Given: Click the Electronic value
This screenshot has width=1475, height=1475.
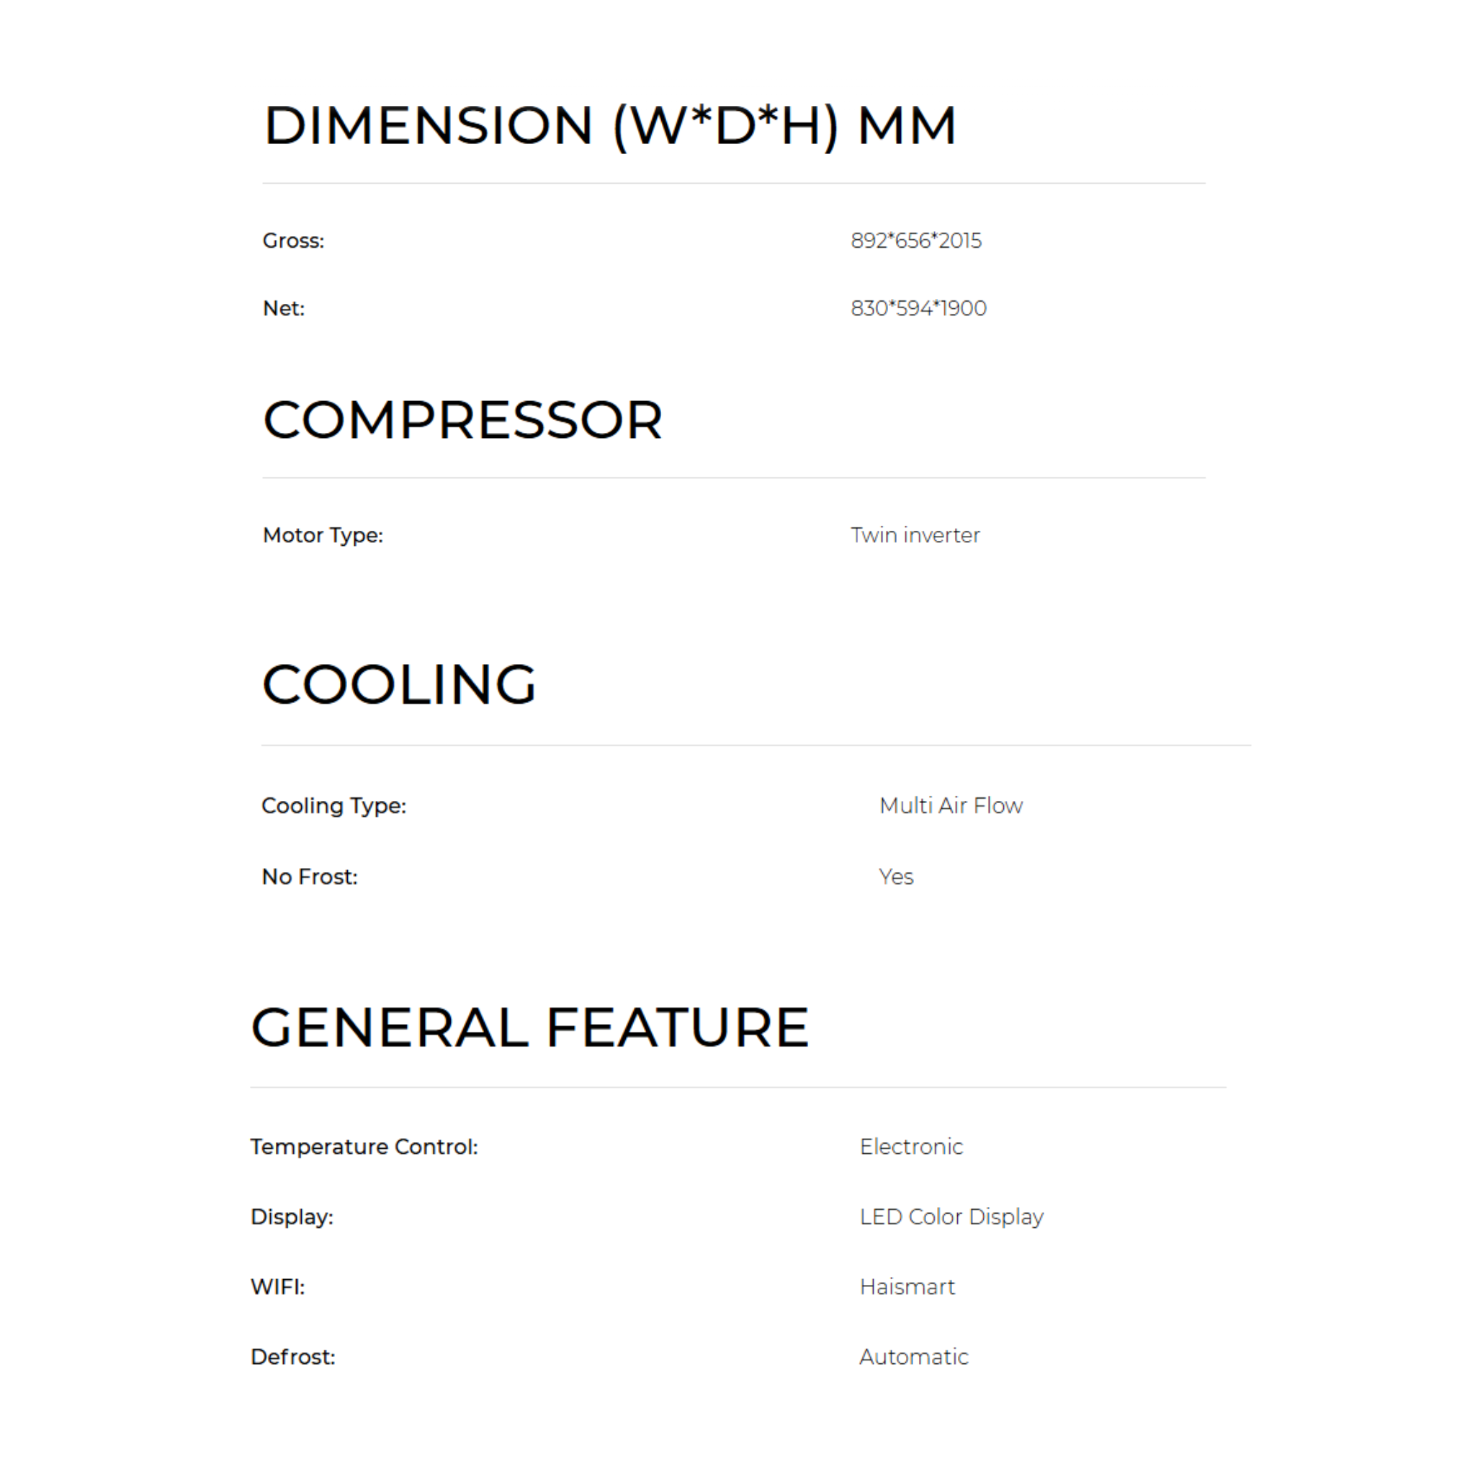Looking at the screenshot, I should click(x=911, y=1147).
